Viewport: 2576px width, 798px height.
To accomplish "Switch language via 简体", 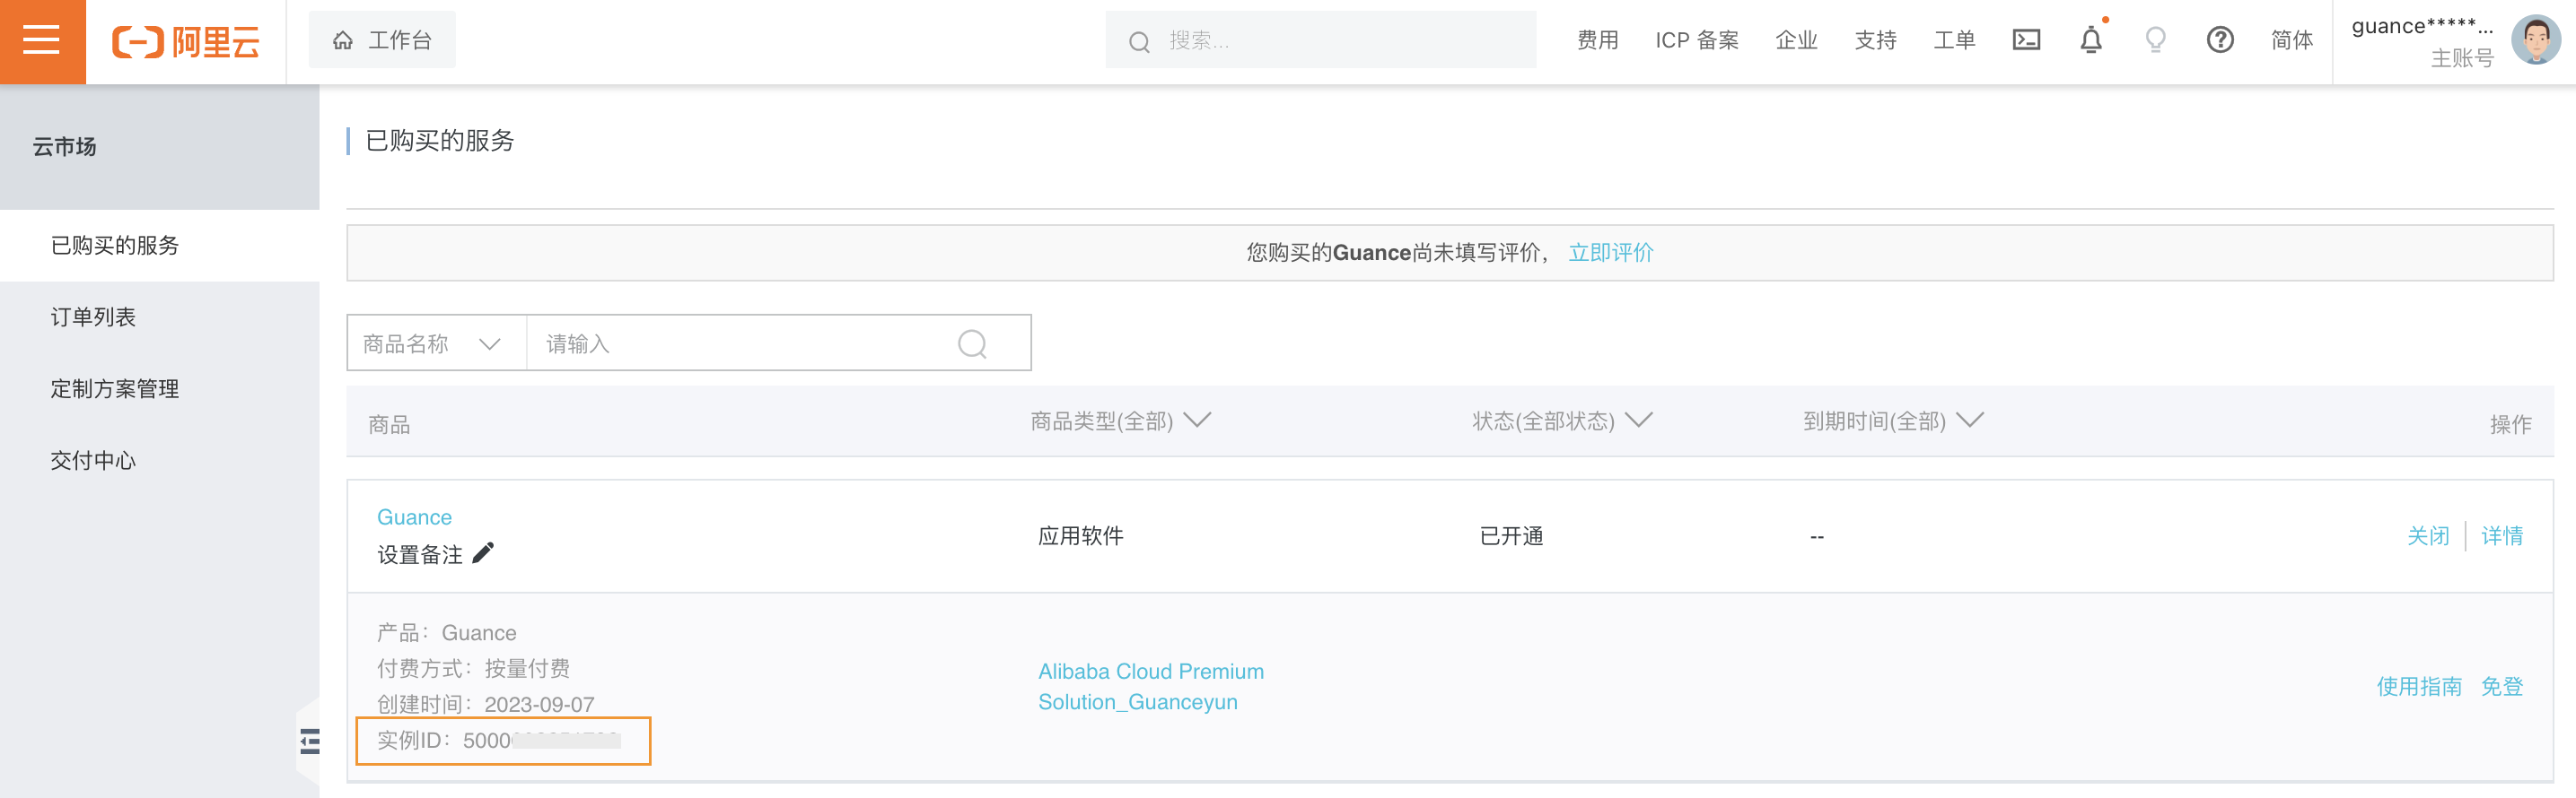I will (2292, 40).
